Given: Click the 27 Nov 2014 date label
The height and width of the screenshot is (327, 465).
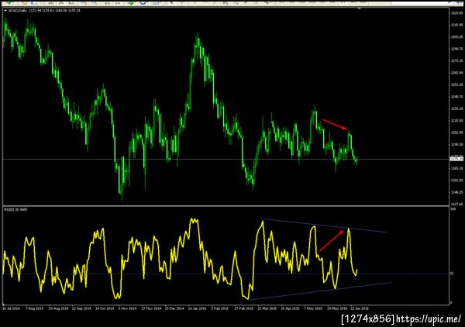Looking at the screenshot, I should click(x=151, y=308).
